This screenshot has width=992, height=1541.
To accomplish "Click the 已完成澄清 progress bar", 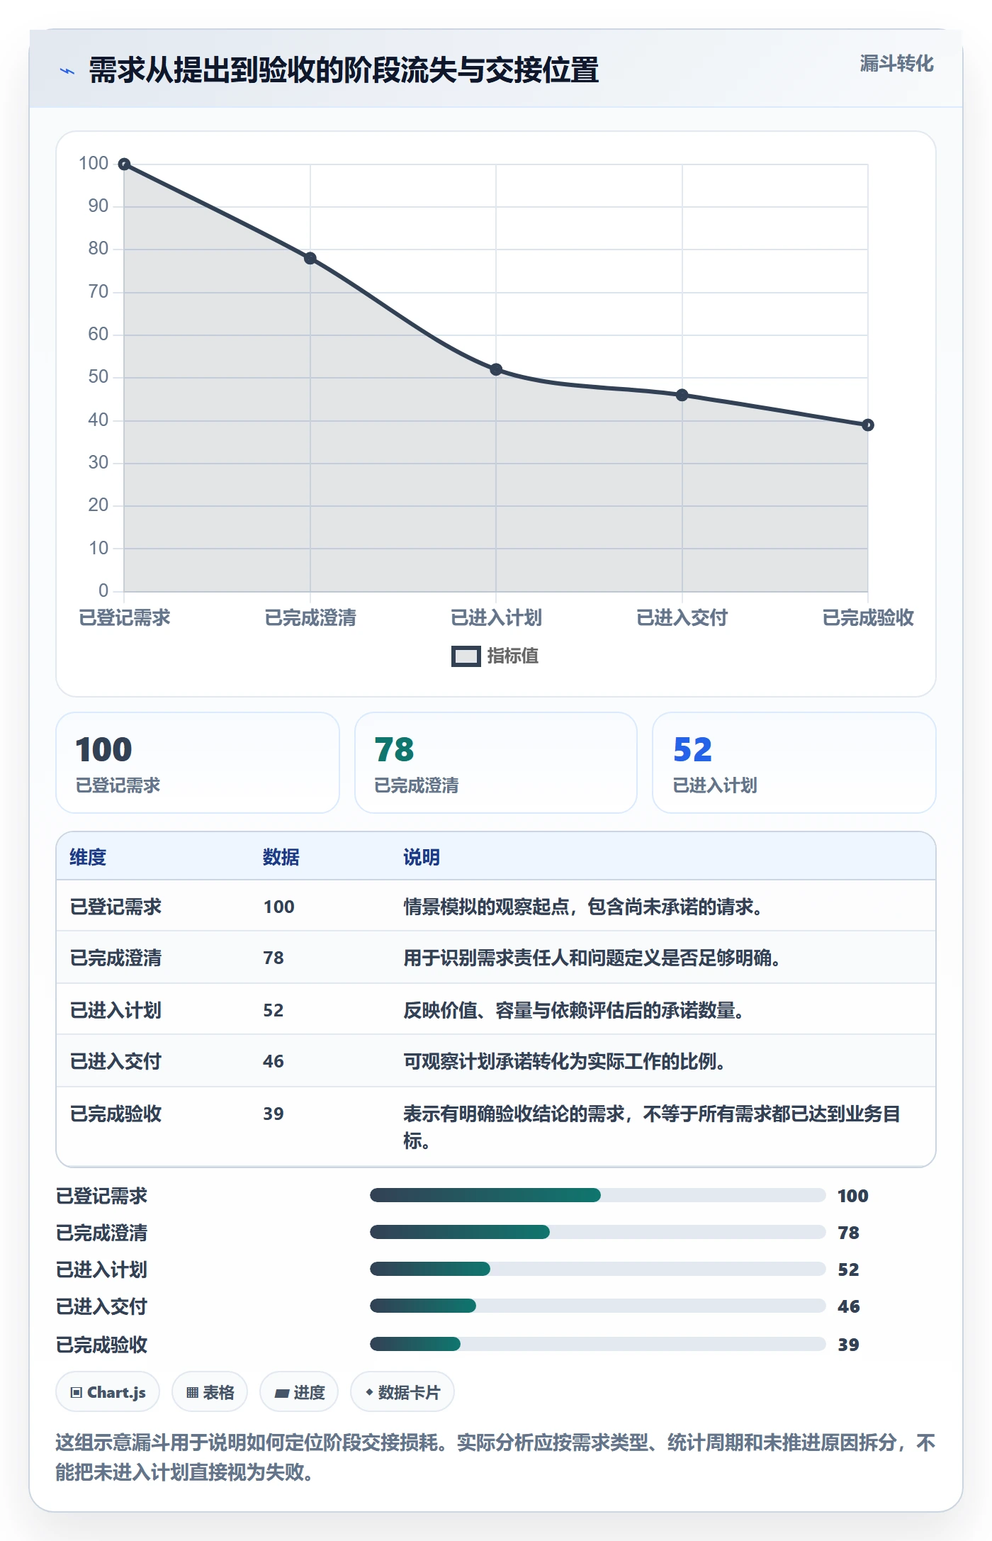I will click(597, 1232).
